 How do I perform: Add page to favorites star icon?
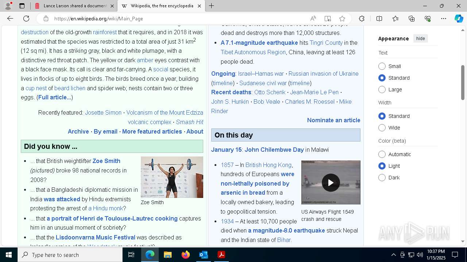point(342,19)
